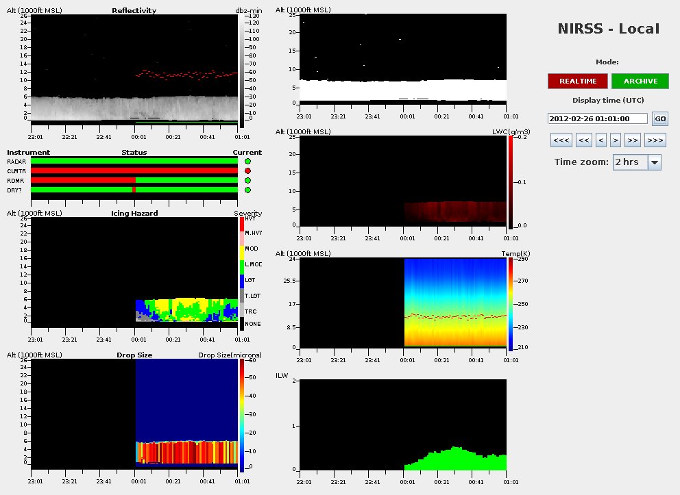Click the RDMR current status light
Viewport: 680px width, 495px height.
pyautogui.click(x=247, y=181)
